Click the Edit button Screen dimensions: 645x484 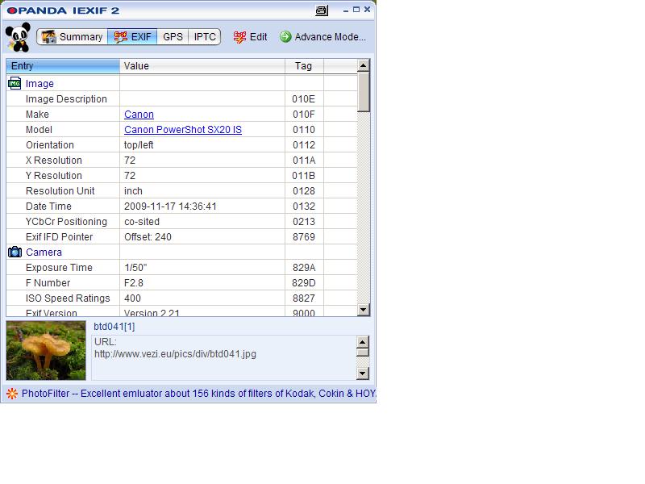tap(251, 37)
